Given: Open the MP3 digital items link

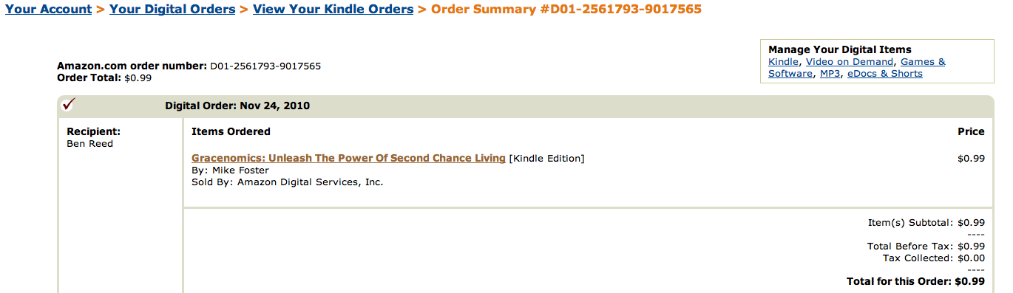Looking at the screenshot, I should point(830,74).
